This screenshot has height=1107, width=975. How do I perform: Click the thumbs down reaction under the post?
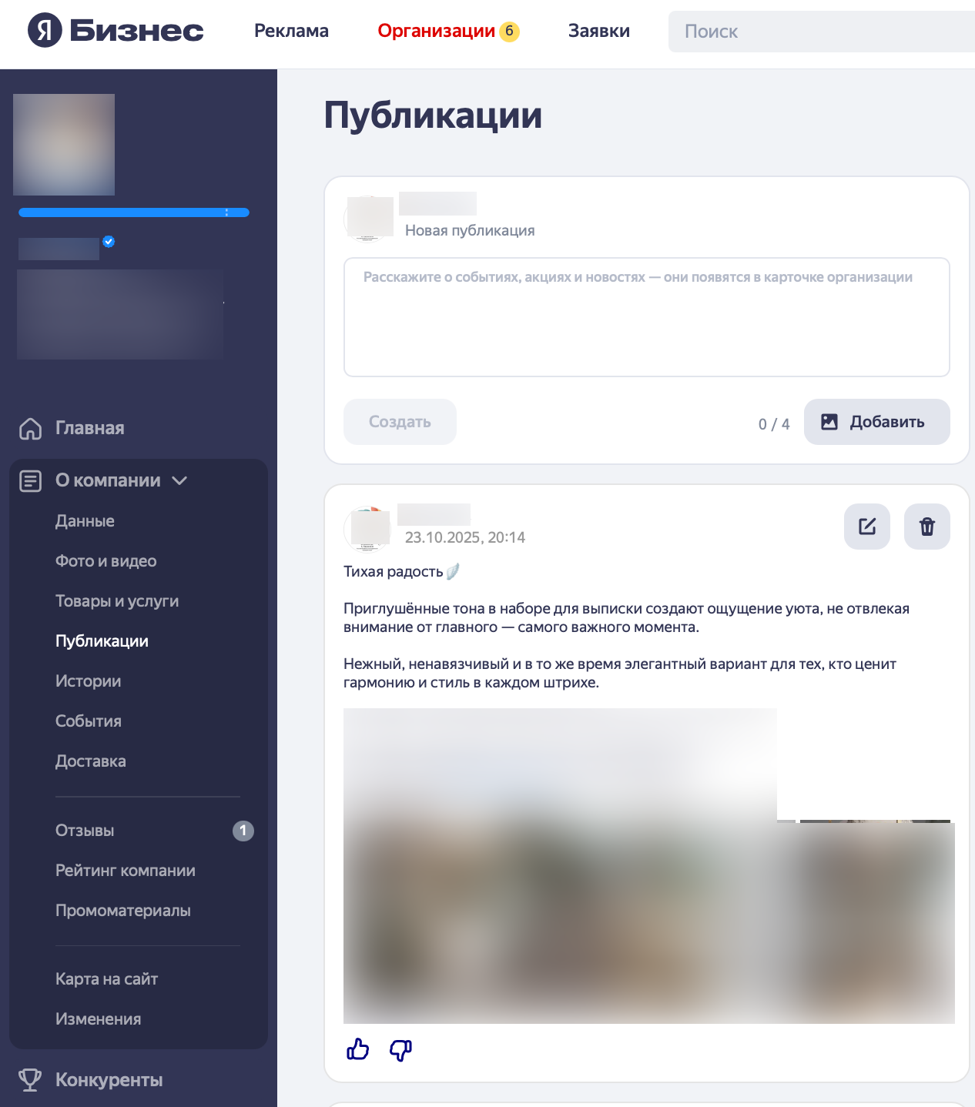point(399,1051)
